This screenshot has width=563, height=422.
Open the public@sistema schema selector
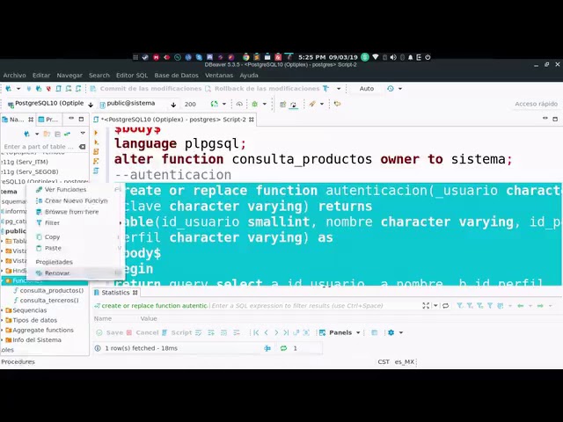click(x=138, y=104)
